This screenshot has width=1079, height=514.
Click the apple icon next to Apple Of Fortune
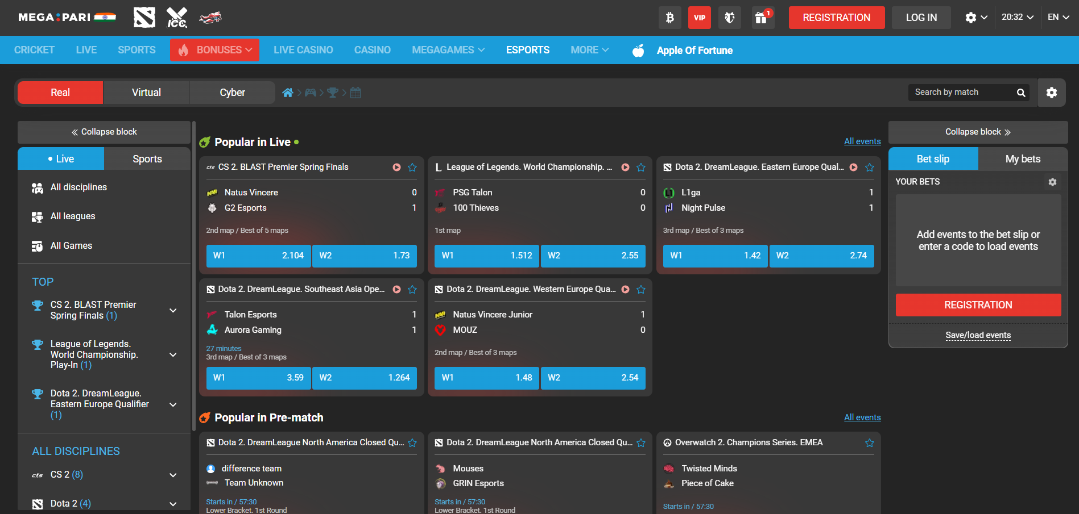coord(638,50)
